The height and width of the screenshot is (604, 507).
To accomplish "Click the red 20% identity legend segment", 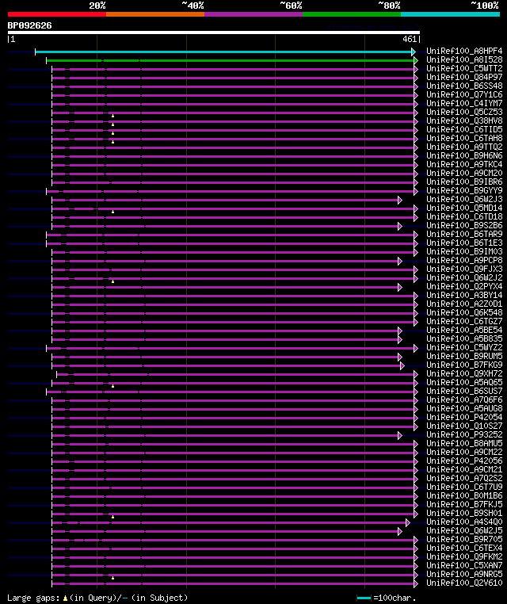I will coord(57,14).
